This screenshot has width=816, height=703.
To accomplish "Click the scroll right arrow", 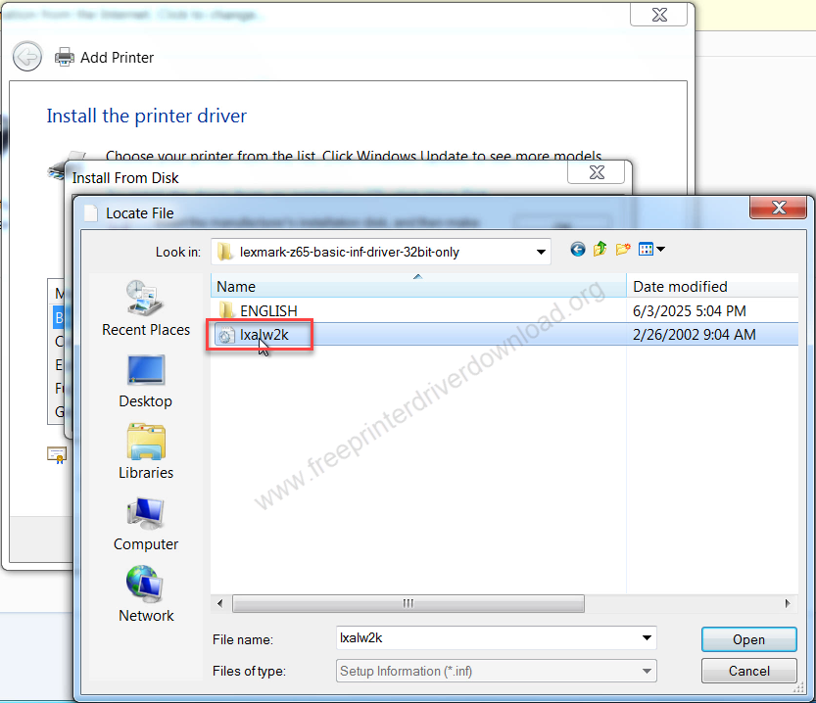I will pyautogui.click(x=788, y=604).
